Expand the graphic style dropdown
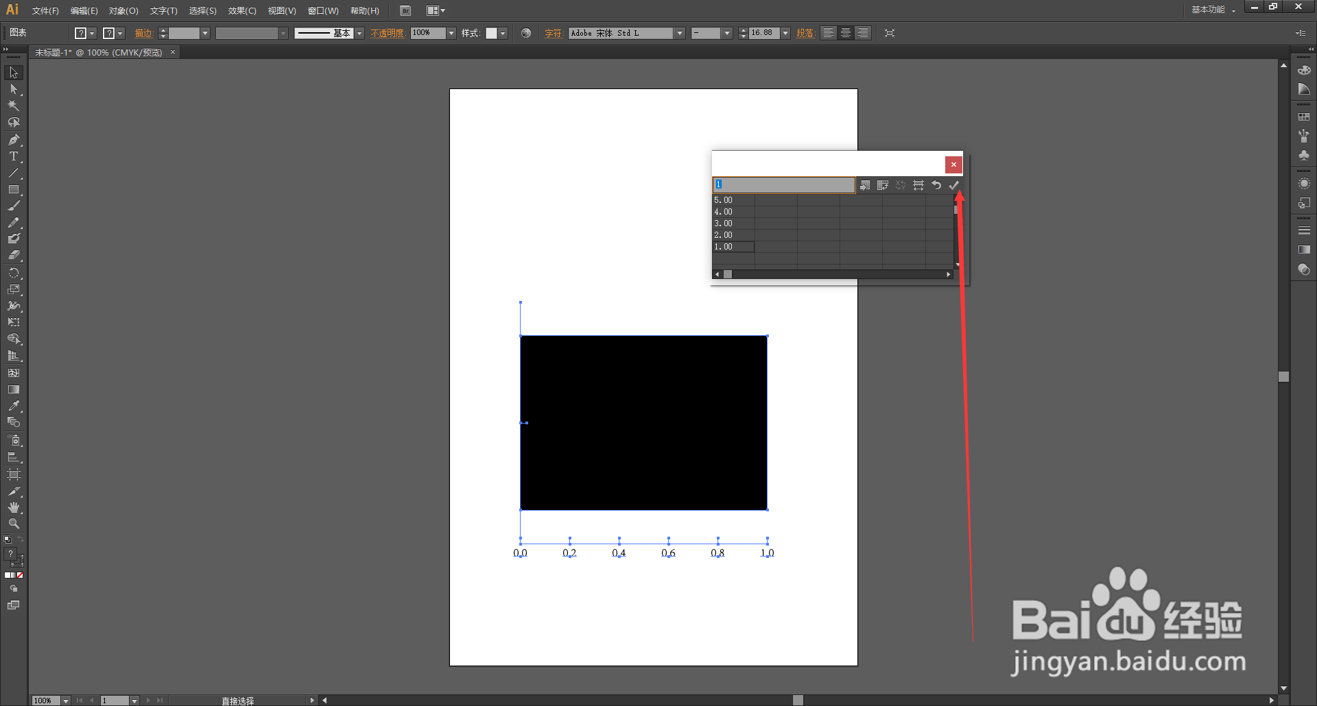The height and width of the screenshot is (706, 1317). (x=503, y=32)
